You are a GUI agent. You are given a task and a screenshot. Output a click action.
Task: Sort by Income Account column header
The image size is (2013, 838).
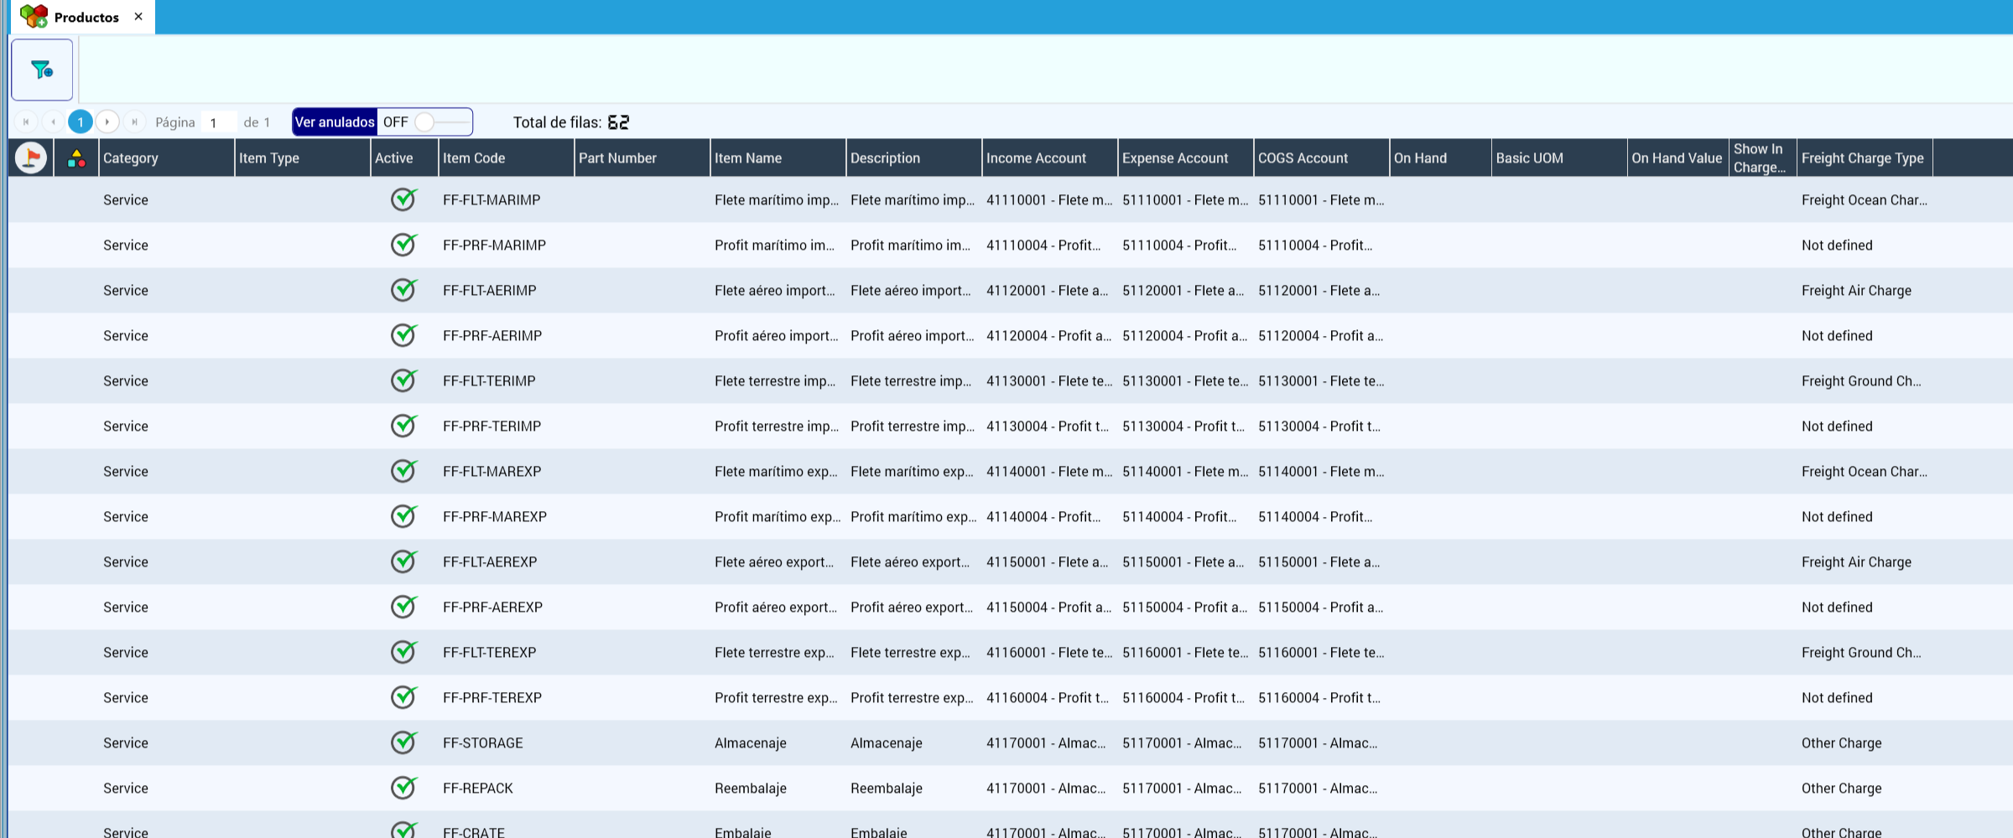click(x=1049, y=158)
